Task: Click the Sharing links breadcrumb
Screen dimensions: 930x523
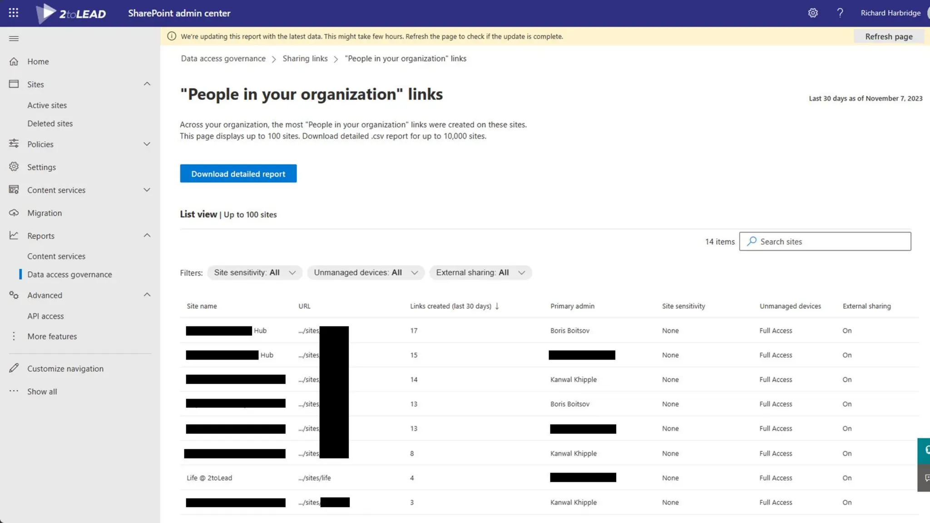Action: click(x=305, y=59)
